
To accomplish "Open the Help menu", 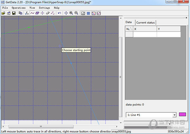I will click(x=57, y=8).
